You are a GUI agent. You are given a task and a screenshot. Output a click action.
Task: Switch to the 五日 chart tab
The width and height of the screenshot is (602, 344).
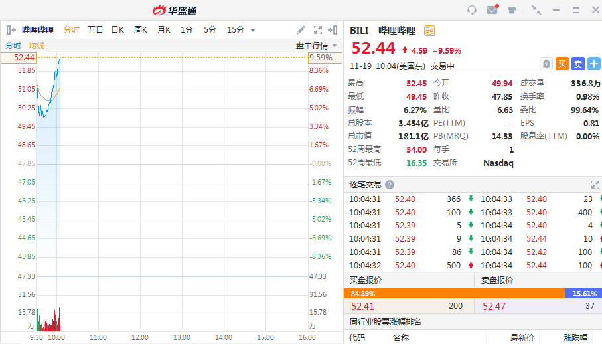95,30
